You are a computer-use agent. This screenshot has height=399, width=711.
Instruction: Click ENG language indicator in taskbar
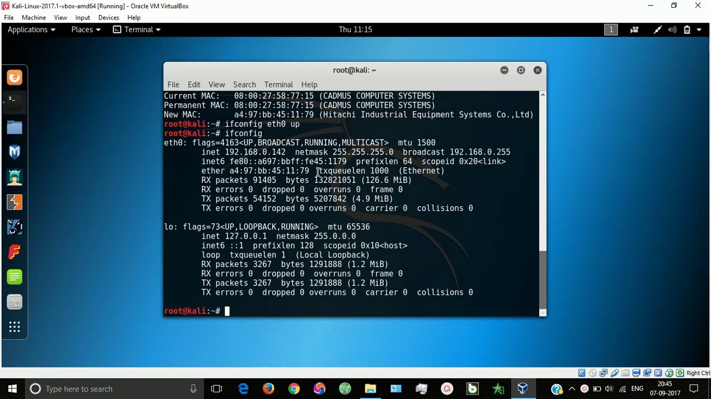pos(637,389)
